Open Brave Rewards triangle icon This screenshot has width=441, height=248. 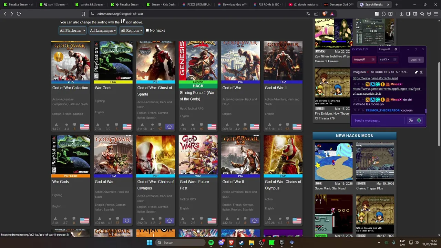(332, 14)
